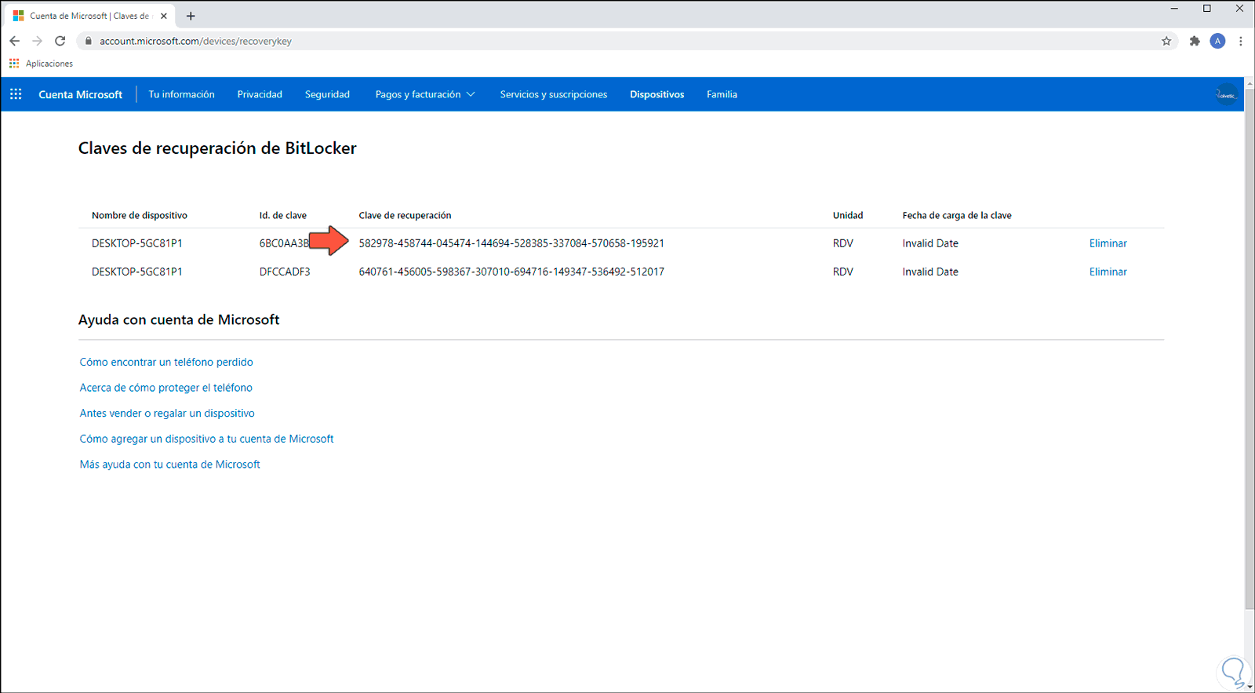
Task: Select recovery key starting with 582978
Action: tap(511, 243)
